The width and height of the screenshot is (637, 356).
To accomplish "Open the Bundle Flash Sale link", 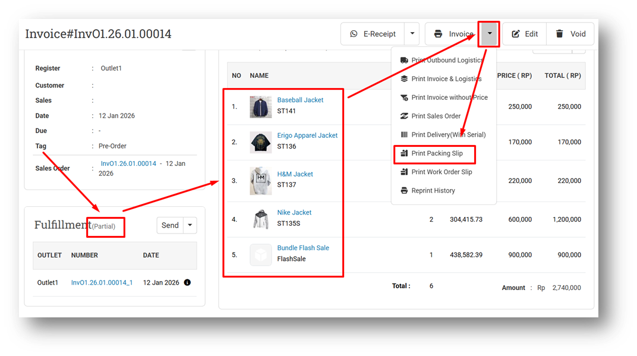I will click(x=303, y=248).
